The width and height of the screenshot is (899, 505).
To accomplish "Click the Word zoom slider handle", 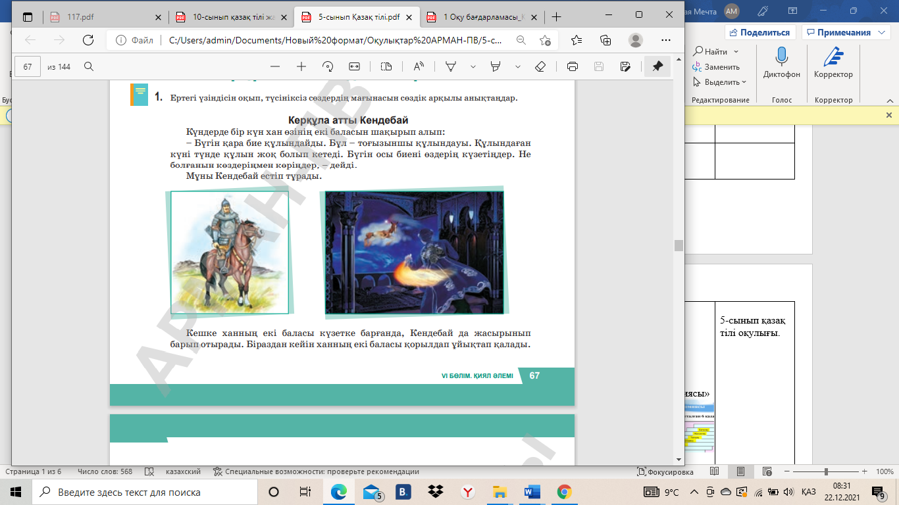I will click(x=826, y=471).
